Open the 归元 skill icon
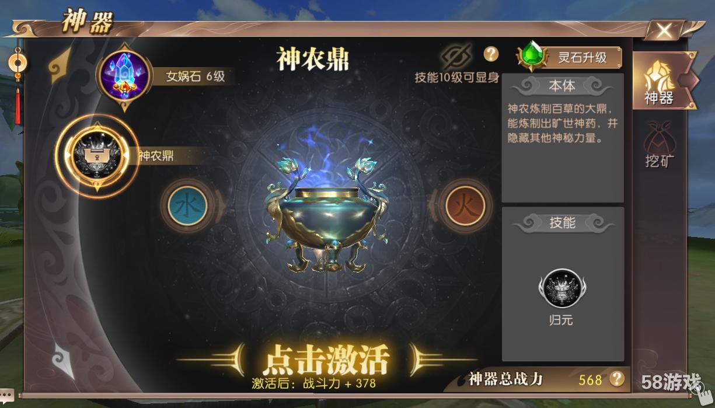This screenshot has width=715, height=408. [562, 288]
